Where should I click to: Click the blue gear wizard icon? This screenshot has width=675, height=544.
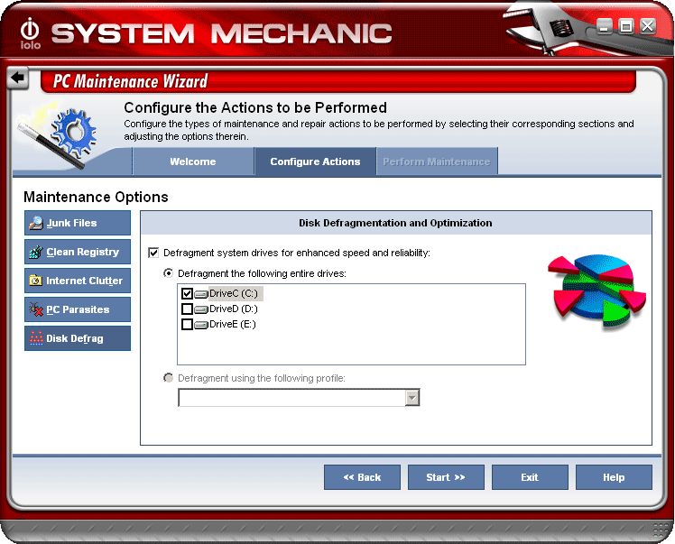(x=74, y=131)
